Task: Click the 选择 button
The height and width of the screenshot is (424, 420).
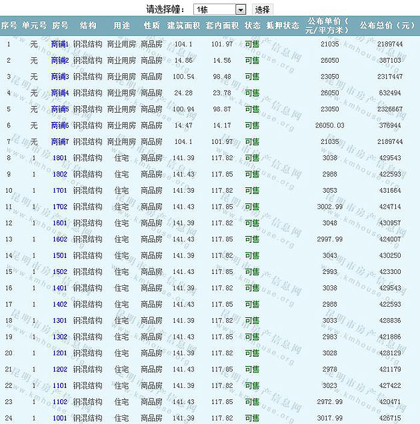Action: [x=263, y=9]
